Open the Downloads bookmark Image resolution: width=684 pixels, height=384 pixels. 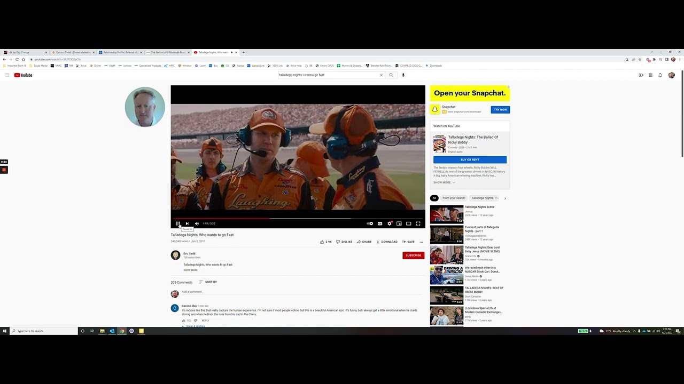[434, 66]
